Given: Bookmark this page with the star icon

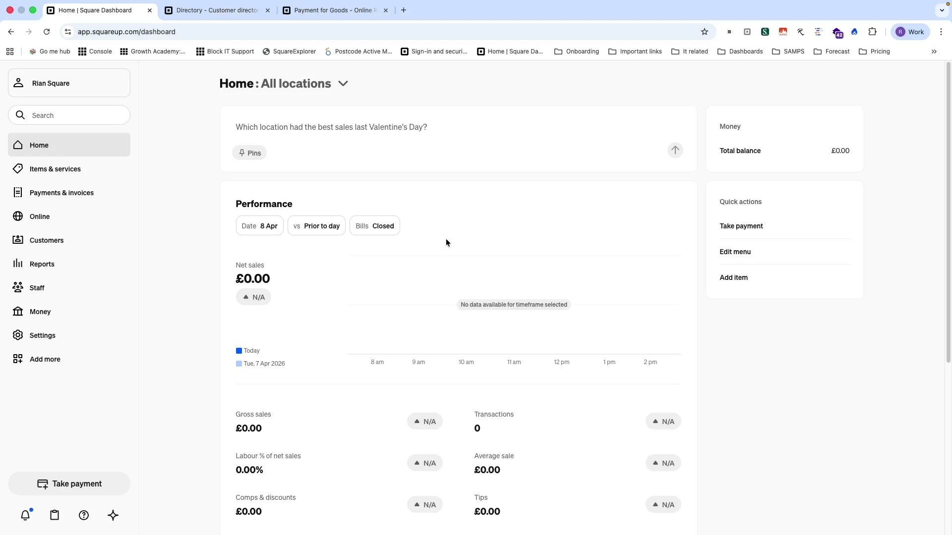Looking at the screenshot, I should pyautogui.click(x=705, y=32).
